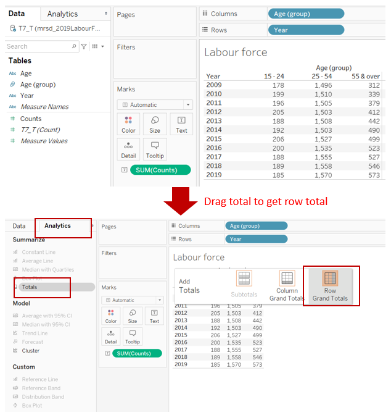Open the view-mode dropdown next to filter icon
This screenshot has height=415, width=391.
tap(97, 46)
